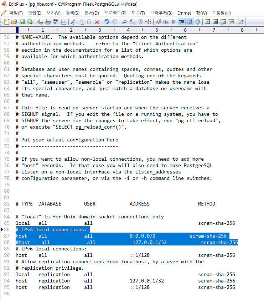Click the Copy icon in the toolbar
This screenshot has height=301, width=264.
pos(81,22)
